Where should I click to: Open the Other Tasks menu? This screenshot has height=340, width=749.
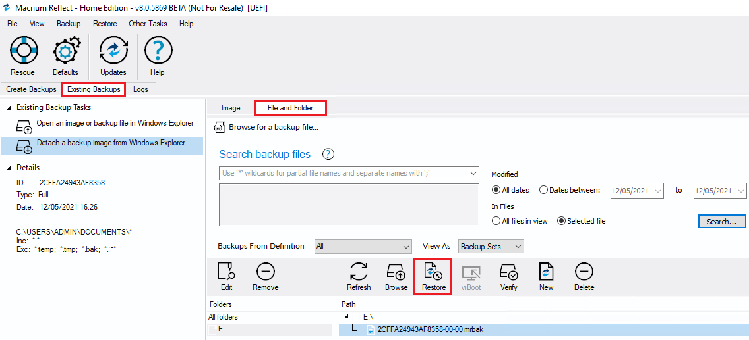pos(148,23)
